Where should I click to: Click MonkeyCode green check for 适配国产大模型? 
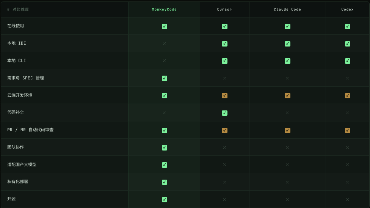coord(165,165)
